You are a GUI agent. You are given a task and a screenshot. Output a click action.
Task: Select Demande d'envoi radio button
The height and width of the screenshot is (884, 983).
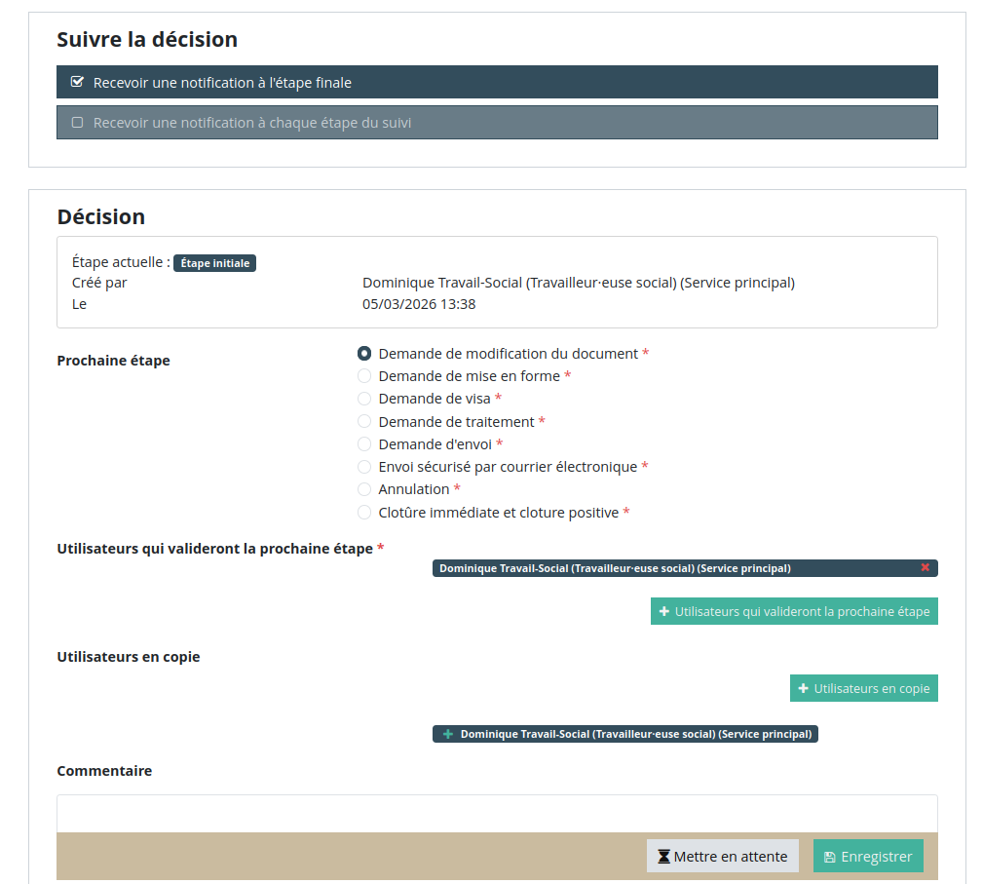pos(364,444)
